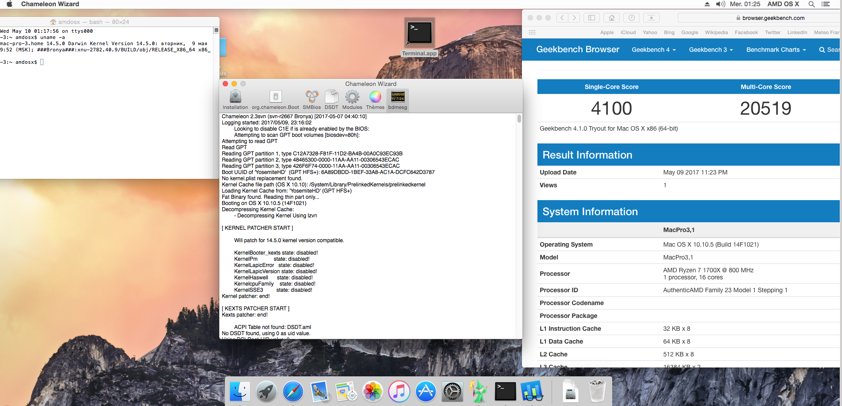Select the bdmesg log toolbar item

click(398, 100)
